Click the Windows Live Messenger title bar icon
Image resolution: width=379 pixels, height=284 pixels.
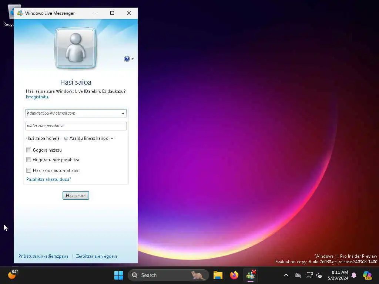tap(20, 13)
